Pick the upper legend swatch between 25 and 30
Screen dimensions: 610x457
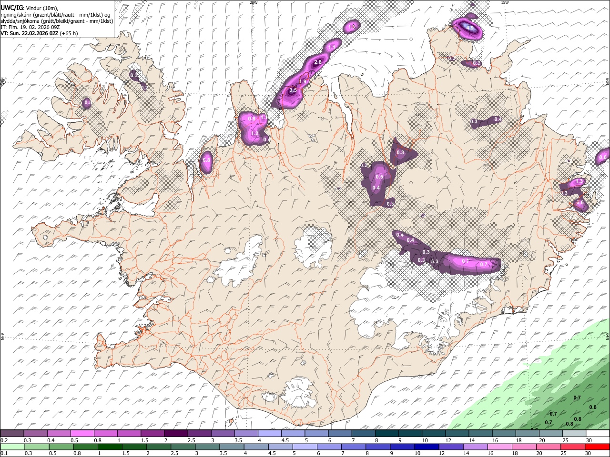pos(574,433)
